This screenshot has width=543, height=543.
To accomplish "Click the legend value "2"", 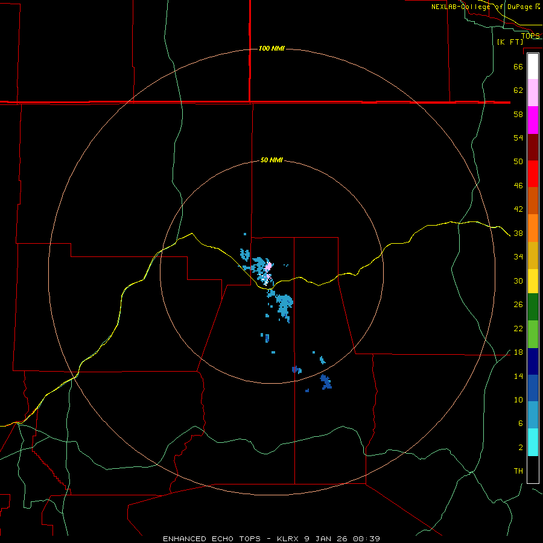I will tap(521, 448).
